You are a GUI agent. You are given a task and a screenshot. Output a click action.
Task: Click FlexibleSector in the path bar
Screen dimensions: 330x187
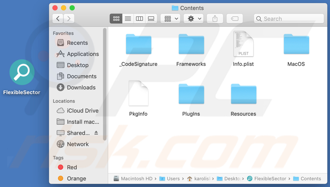tap(267, 179)
